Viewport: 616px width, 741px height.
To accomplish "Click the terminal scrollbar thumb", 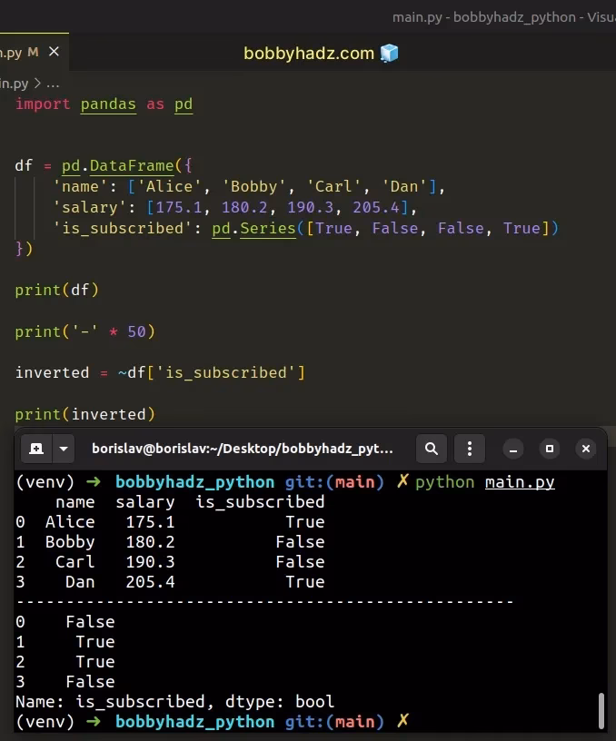I will point(601,711).
